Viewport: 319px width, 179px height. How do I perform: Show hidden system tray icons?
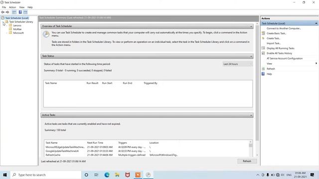[258, 175]
